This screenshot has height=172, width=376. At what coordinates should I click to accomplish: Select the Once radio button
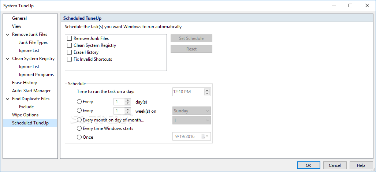point(79,137)
